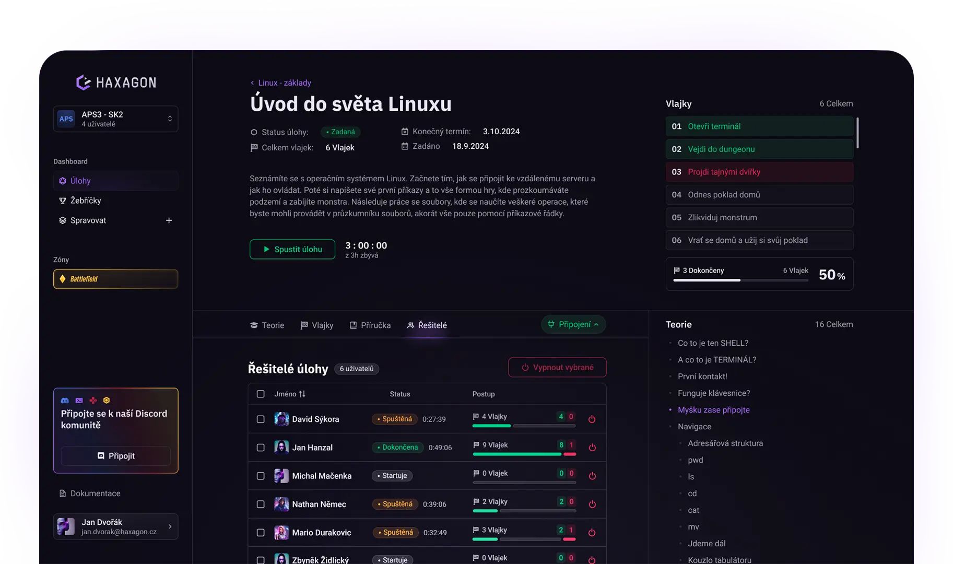
Task: Start the task with Spustit úlohu
Action: click(x=292, y=249)
